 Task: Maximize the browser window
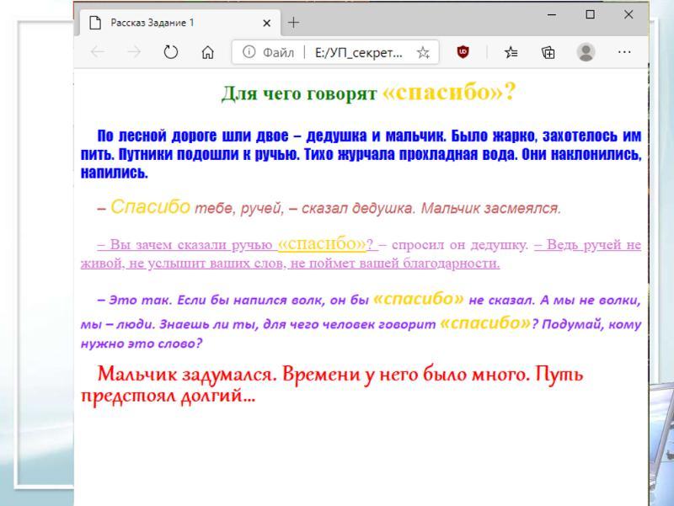tap(591, 14)
